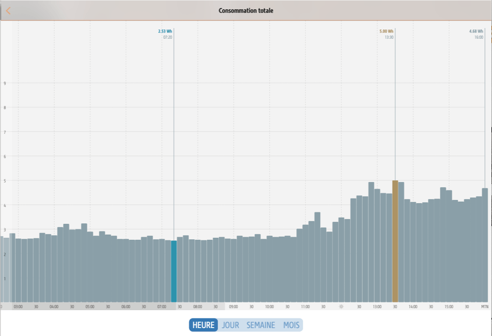The image size is (492, 336).
Task: Click the 11:00 label on time axis
Action: coord(305,307)
